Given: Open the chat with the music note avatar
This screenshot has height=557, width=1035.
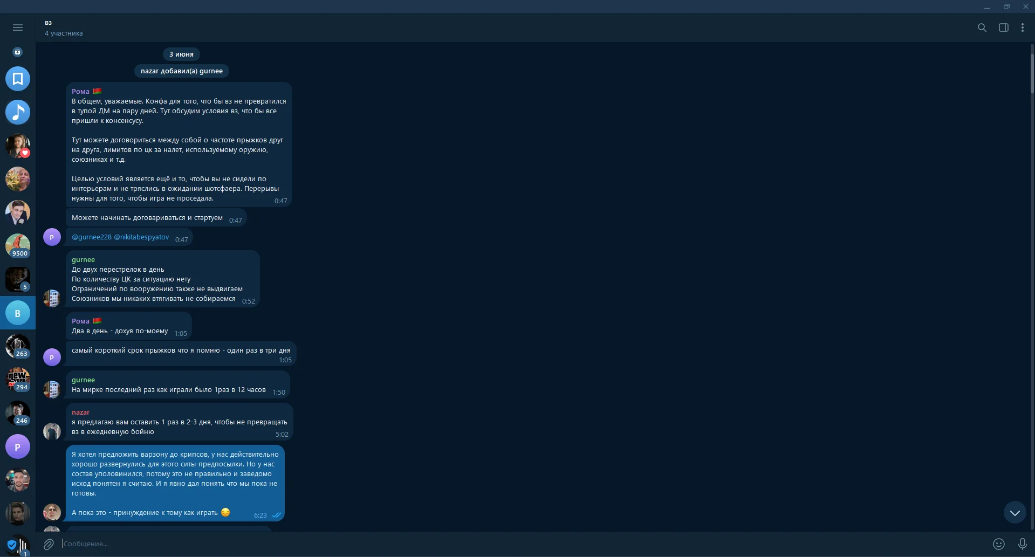Looking at the screenshot, I should coord(18,112).
